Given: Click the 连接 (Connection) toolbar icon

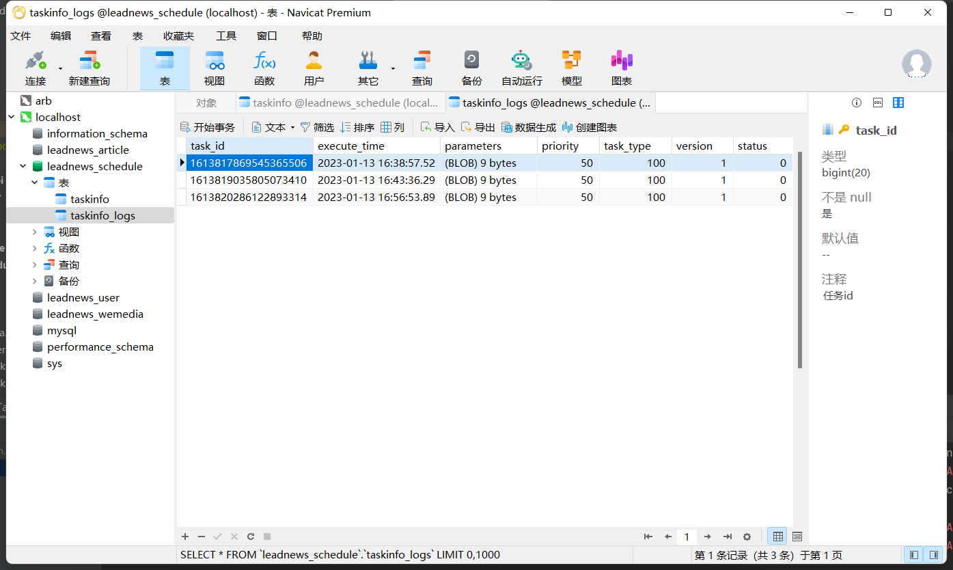Looking at the screenshot, I should pos(36,68).
